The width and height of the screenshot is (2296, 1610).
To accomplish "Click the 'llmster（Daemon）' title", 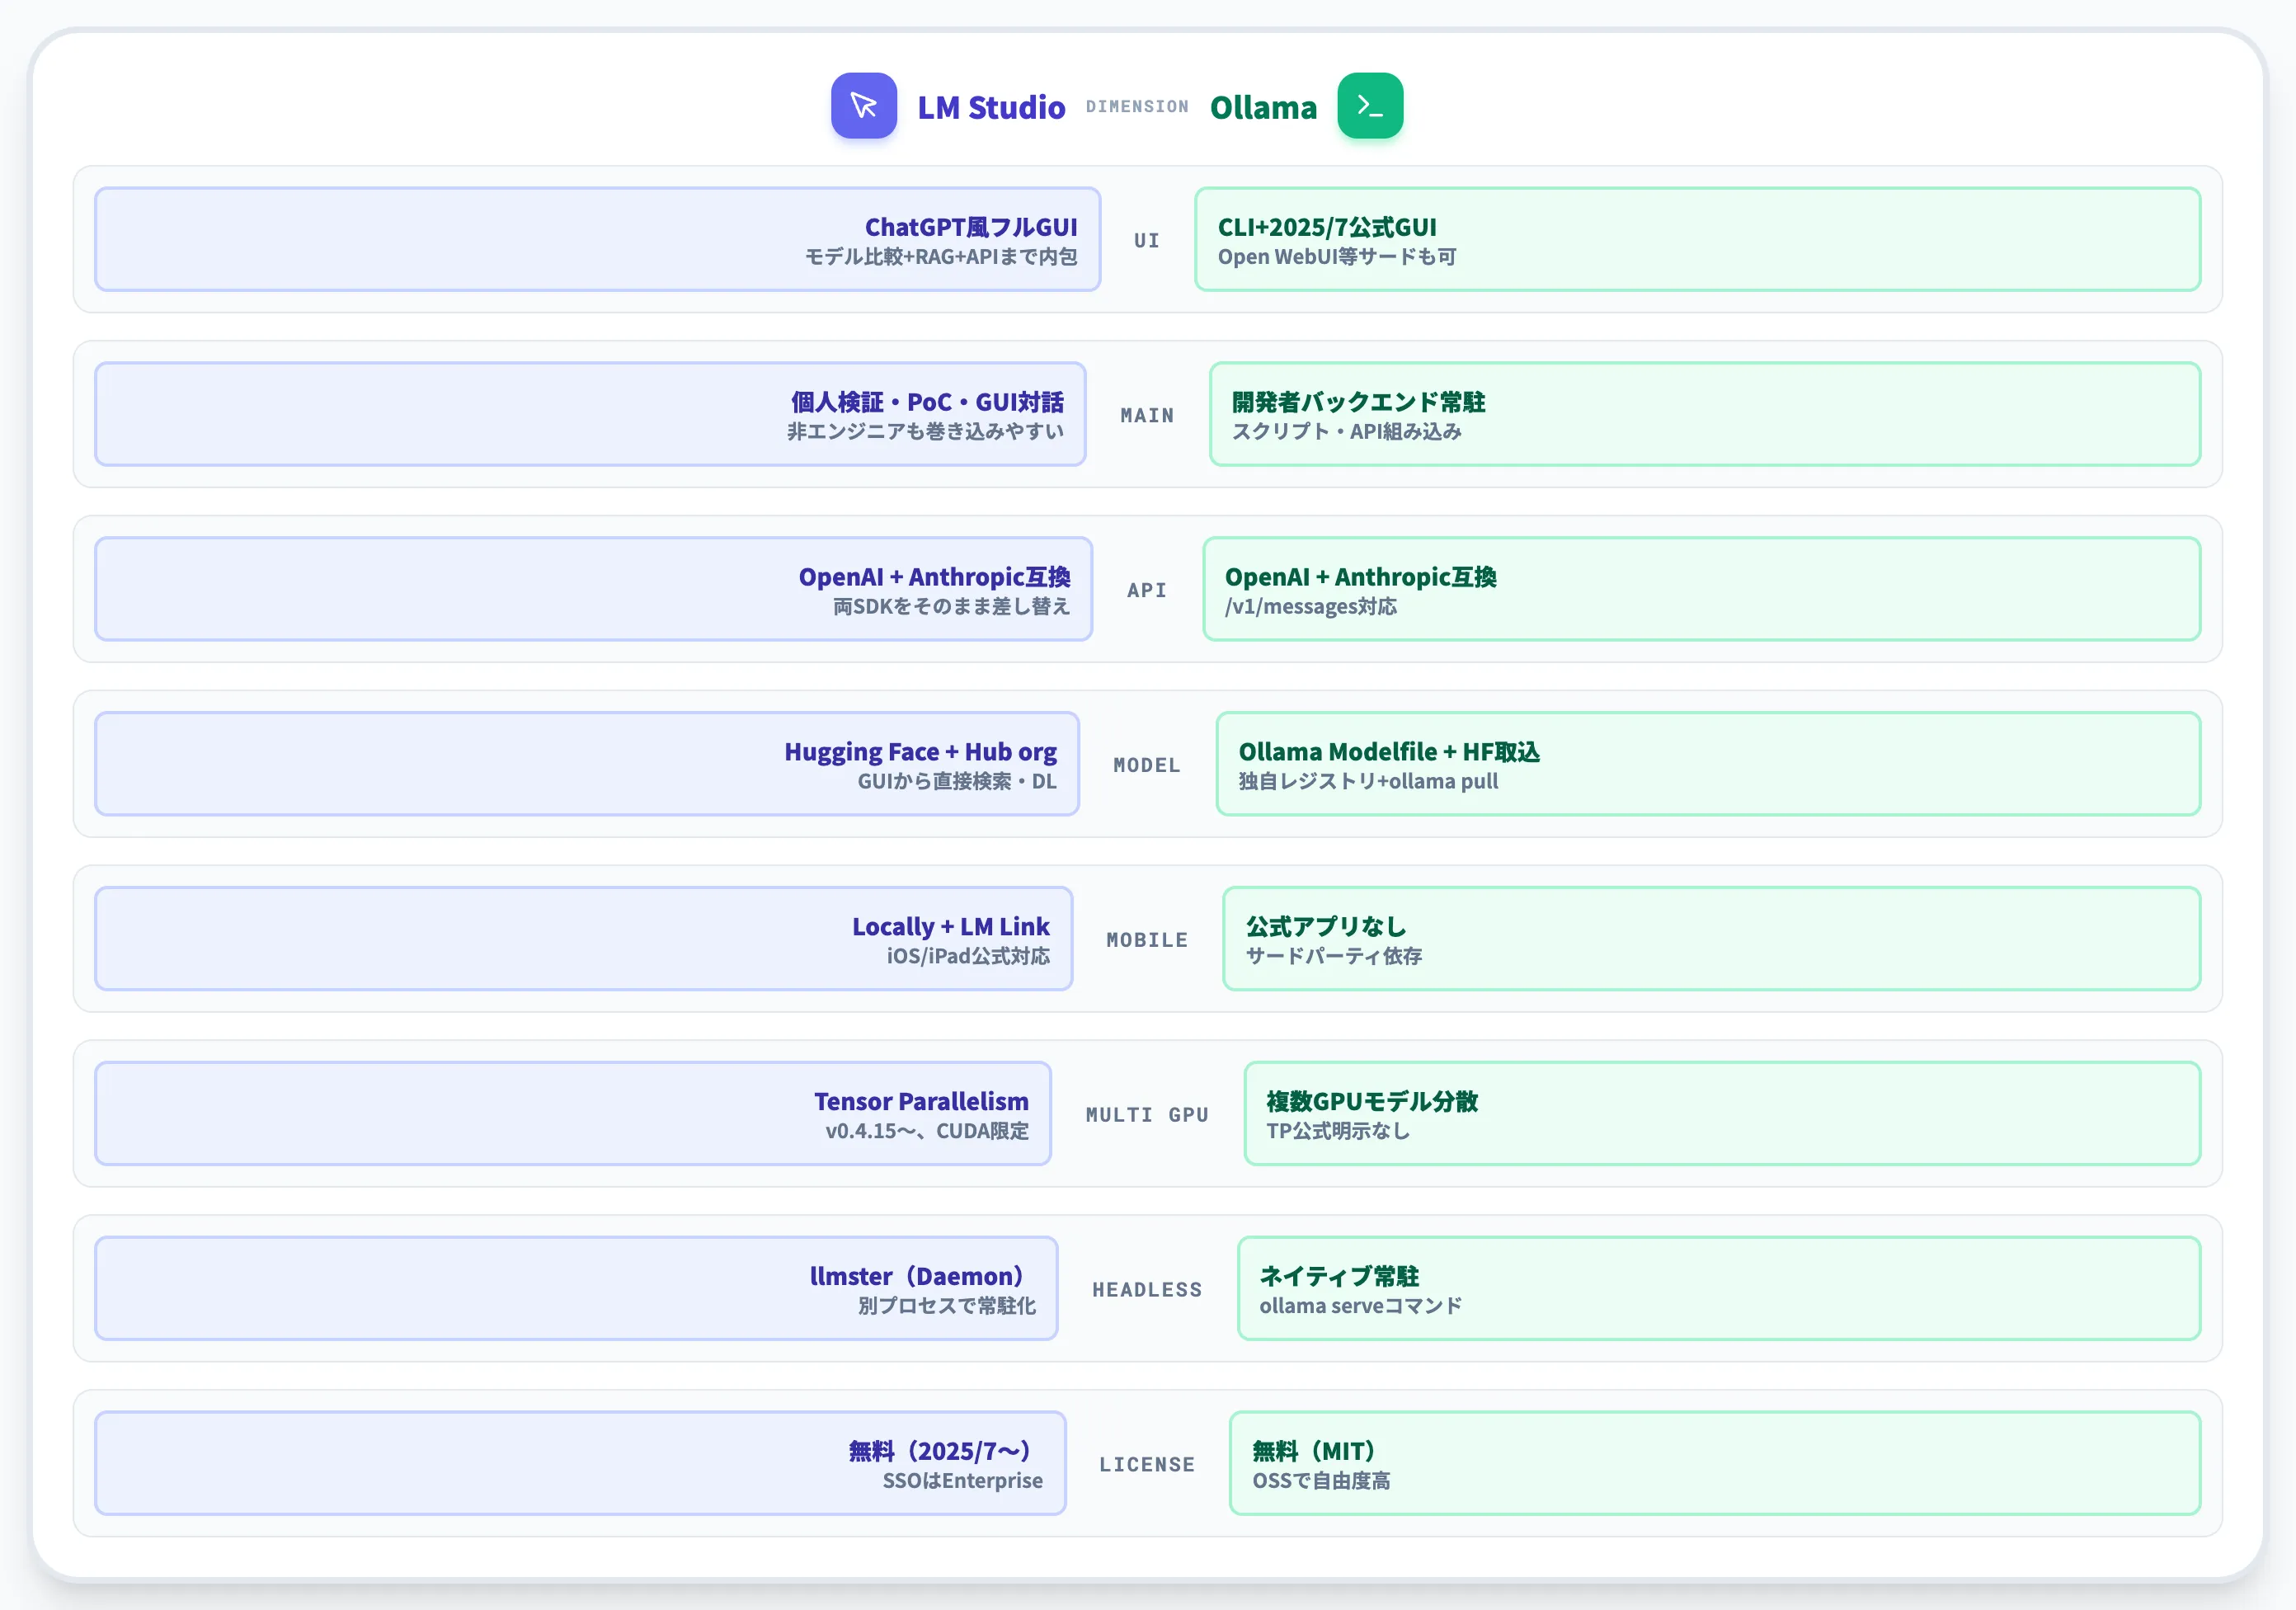I will pos(918,1277).
